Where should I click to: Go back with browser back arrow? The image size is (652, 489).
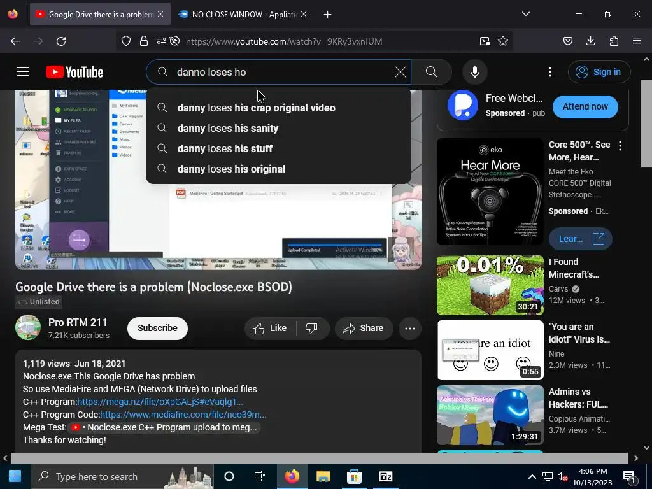[x=15, y=41]
